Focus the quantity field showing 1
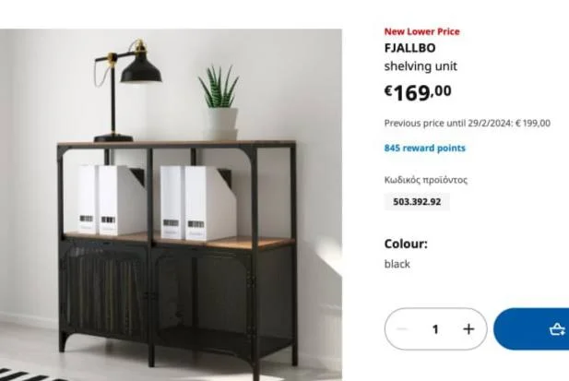This screenshot has height=381, width=569. click(435, 329)
